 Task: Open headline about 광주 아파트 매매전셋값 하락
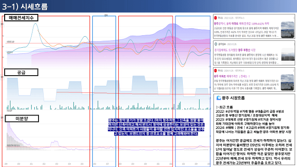(241, 24)
